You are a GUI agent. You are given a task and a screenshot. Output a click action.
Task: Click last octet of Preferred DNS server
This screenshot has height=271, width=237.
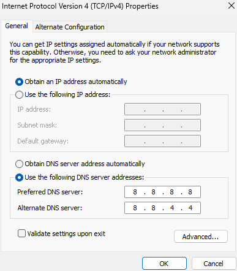pos(190,192)
